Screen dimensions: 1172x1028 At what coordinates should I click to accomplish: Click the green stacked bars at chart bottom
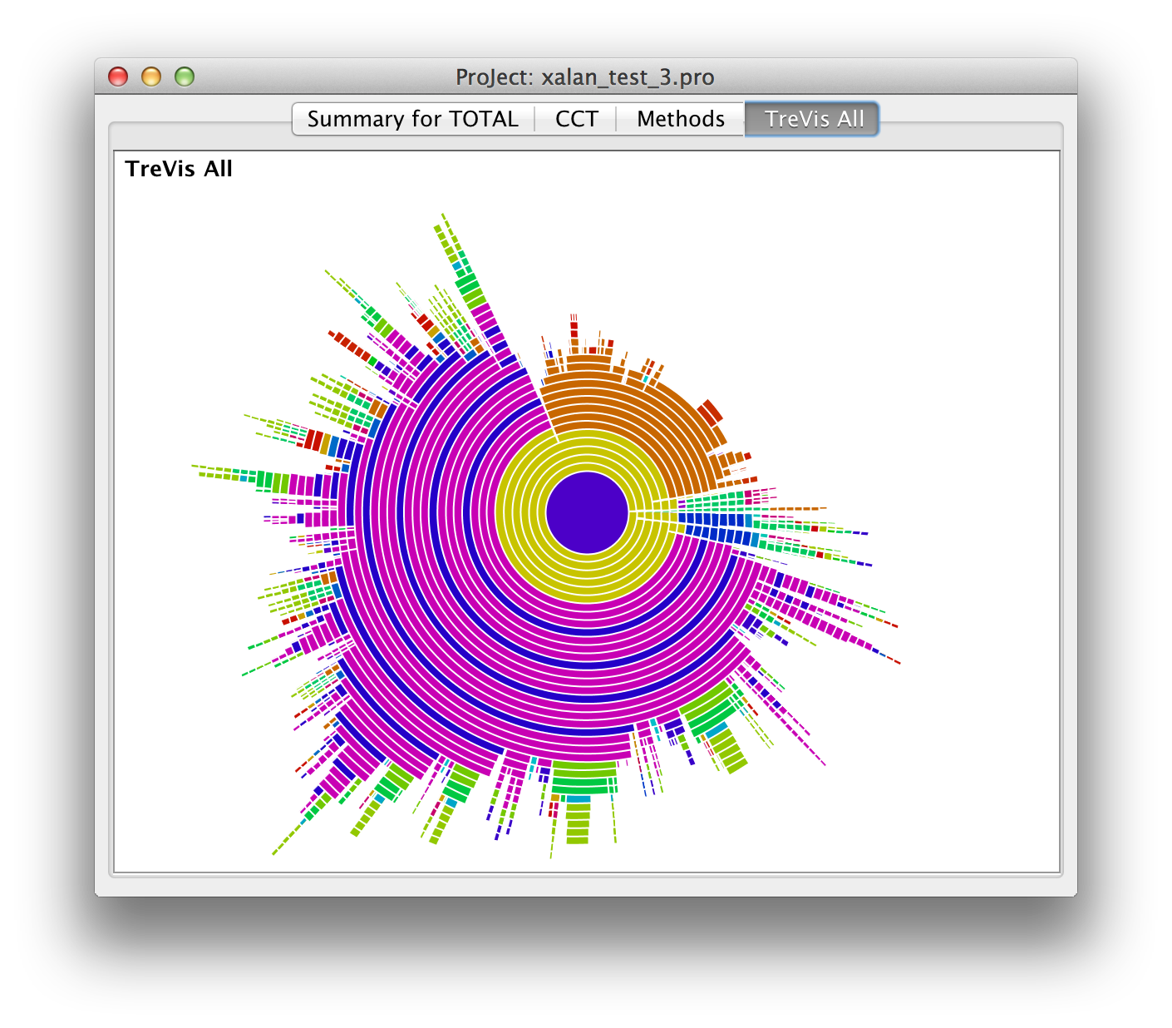pos(584,777)
